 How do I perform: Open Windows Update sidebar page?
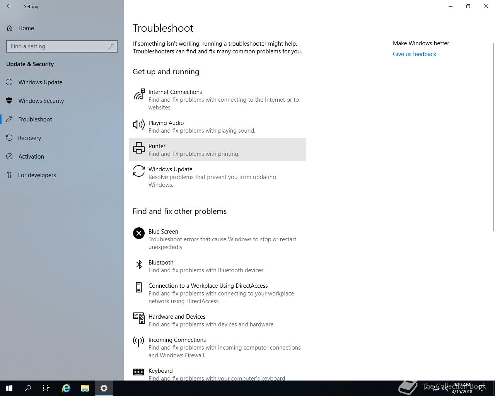tap(62, 82)
